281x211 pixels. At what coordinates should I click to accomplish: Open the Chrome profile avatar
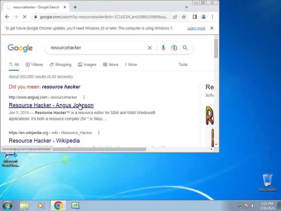pos(204,17)
